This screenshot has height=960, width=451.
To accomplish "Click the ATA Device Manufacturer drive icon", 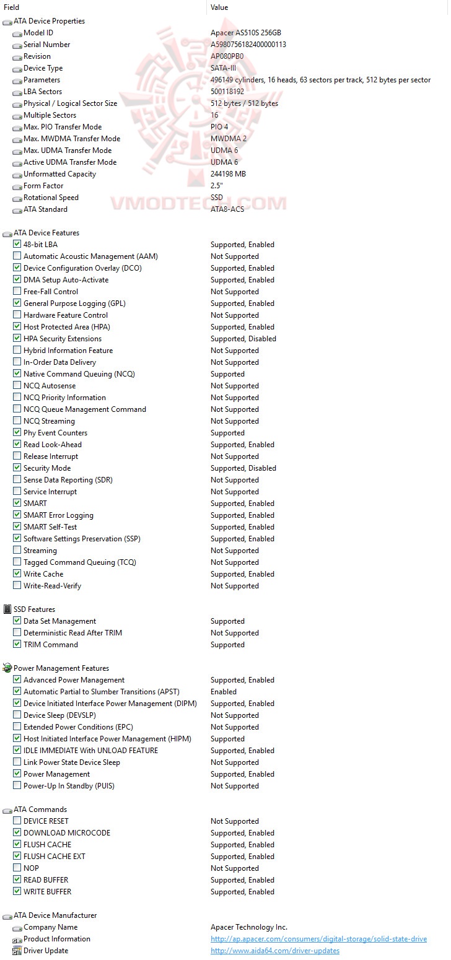I will (7, 915).
